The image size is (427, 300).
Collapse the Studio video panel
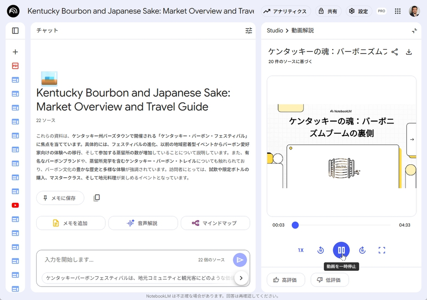tap(414, 31)
